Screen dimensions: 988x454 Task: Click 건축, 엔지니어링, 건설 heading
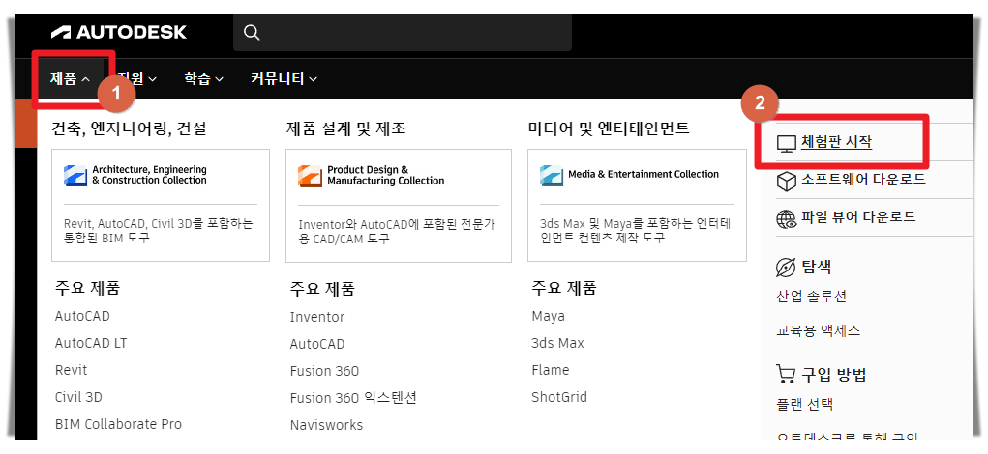(x=129, y=129)
